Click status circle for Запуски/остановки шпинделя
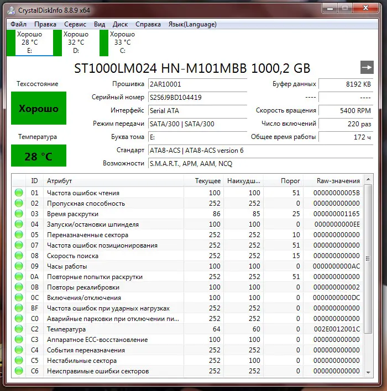Viewport: 387px width, 391px height. (19, 224)
